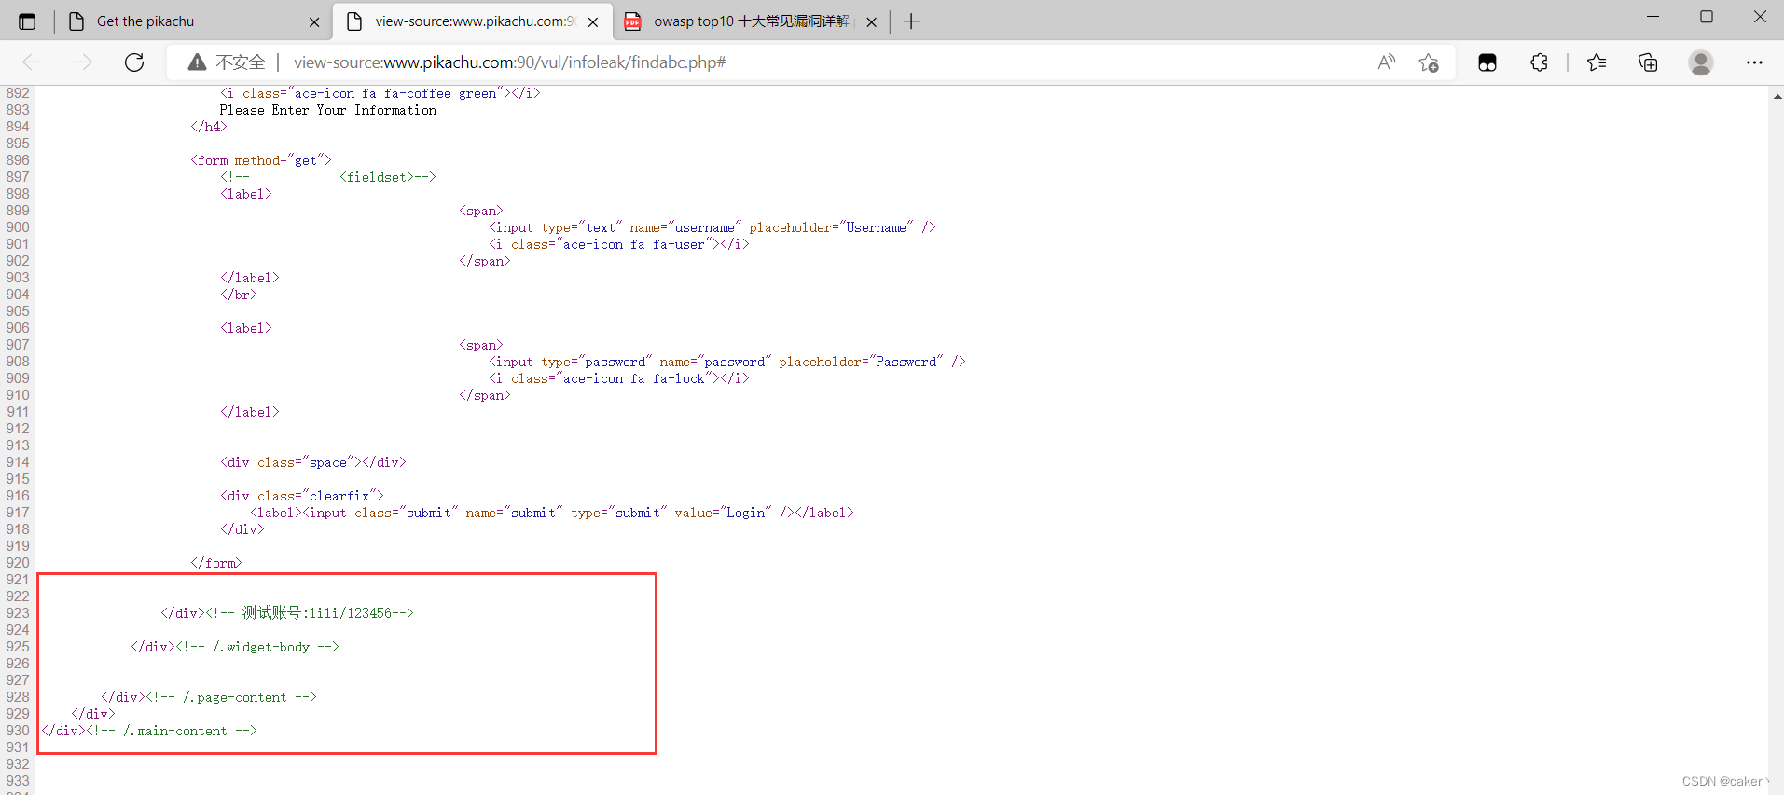This screenshot has width=1784, height=795.
Task: Click the 'Please Enter Your Information' text
Action: [328, 110]
